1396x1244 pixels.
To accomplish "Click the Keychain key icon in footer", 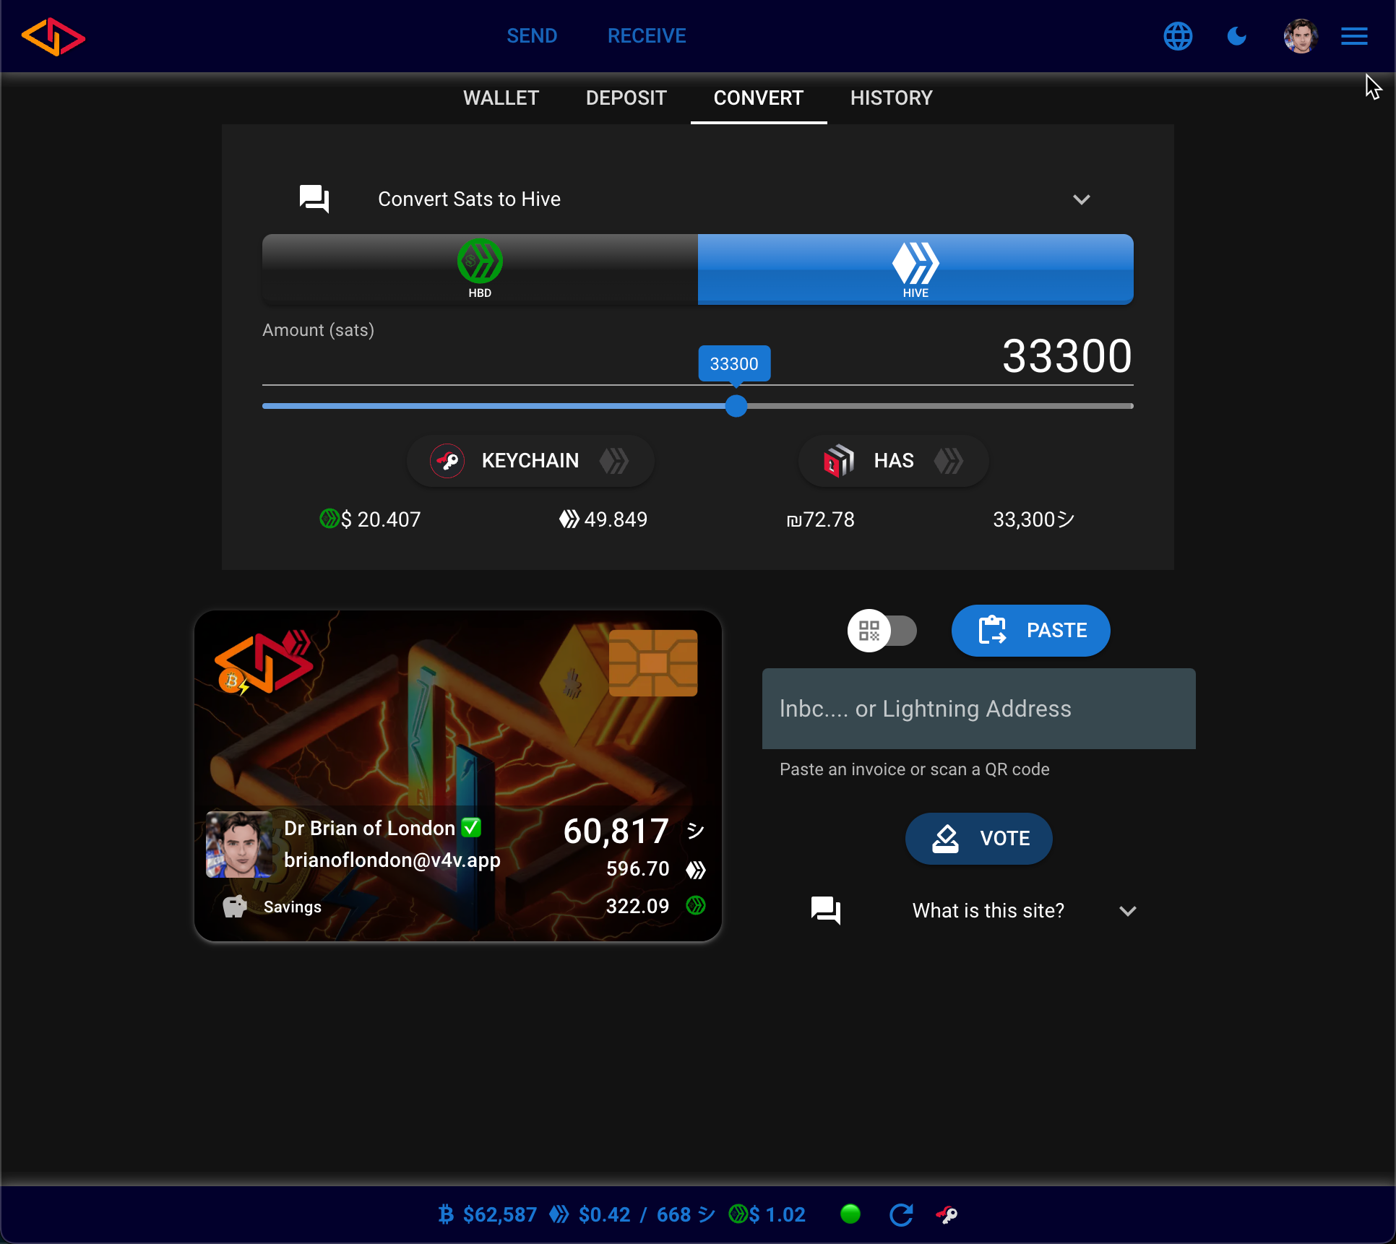I will (947, 1215).
